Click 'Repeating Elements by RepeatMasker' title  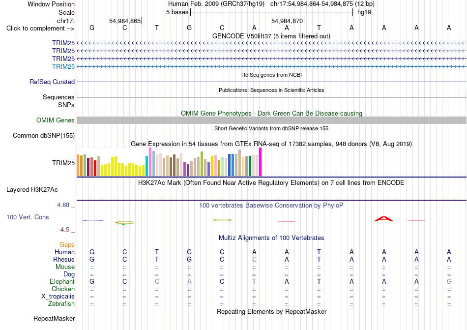point(271,312)
